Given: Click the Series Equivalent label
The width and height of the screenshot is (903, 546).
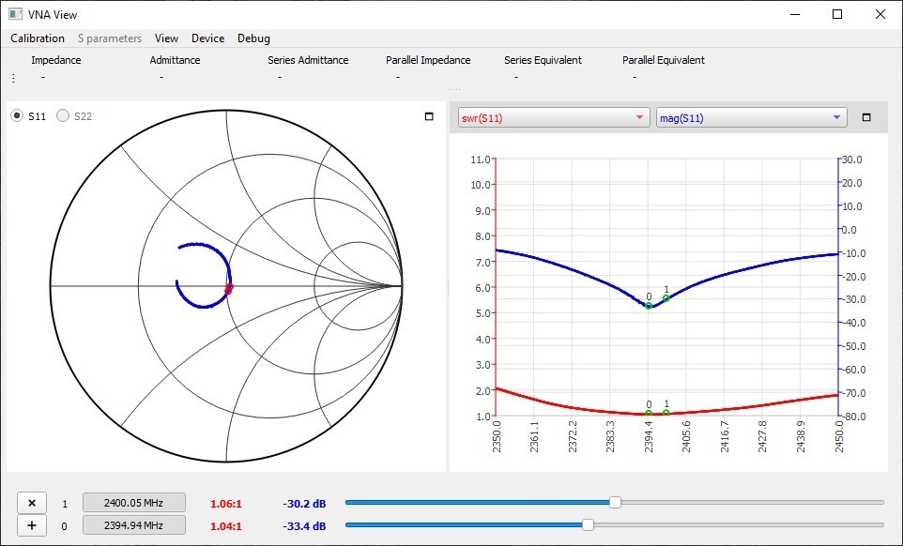Looking at the screenshot, I should 543,60.
